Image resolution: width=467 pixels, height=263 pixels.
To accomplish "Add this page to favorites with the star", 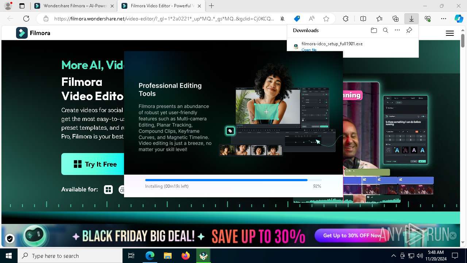I will click(x=326, y=19).
